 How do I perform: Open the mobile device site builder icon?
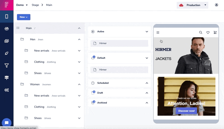click(6, 16)
